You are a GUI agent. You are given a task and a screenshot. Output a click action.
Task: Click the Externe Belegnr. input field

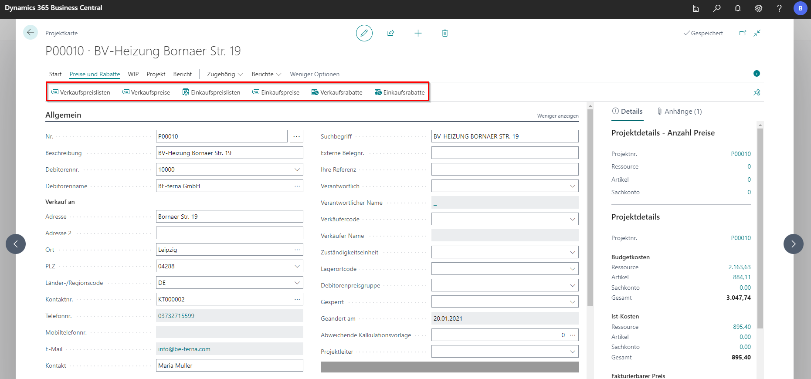pos(505,153)
